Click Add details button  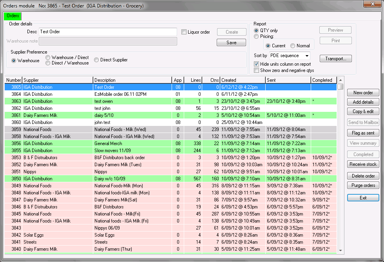tap(363, 102)
